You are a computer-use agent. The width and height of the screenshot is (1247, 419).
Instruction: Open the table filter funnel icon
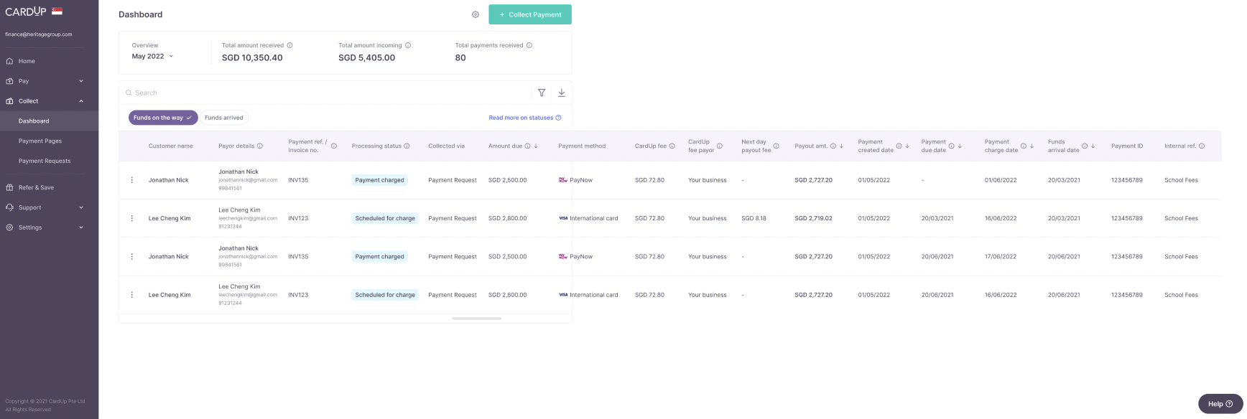542,93
